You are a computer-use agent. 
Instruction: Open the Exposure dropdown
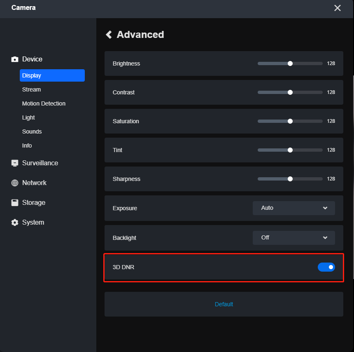[x=293, y=208]
